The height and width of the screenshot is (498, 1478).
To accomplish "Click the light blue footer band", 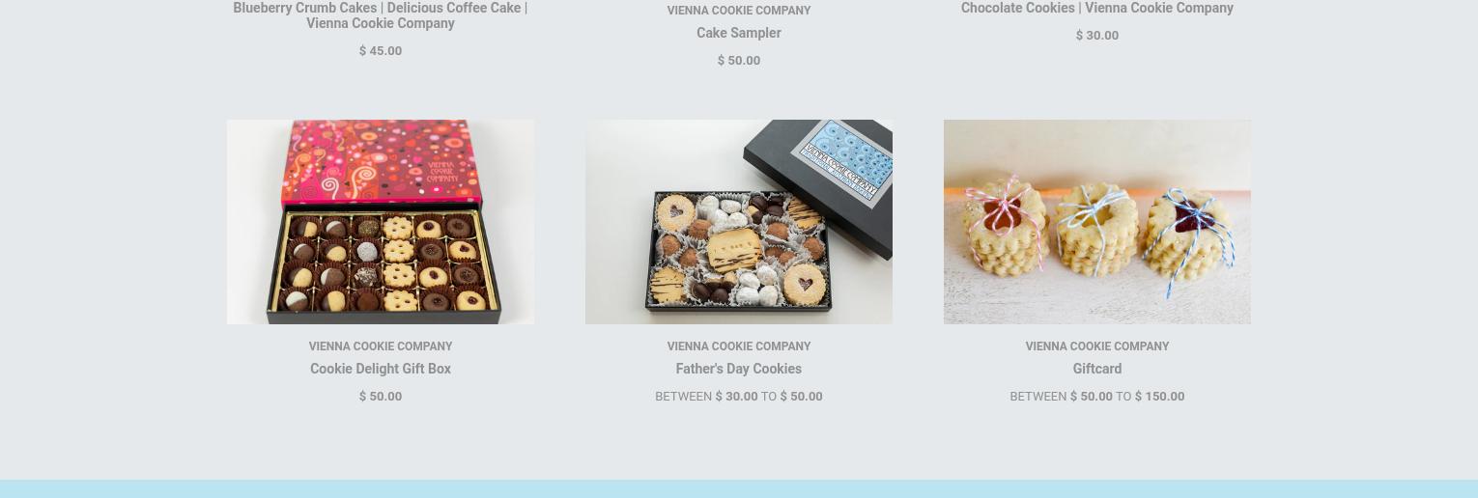I will [x=739, y=488].
